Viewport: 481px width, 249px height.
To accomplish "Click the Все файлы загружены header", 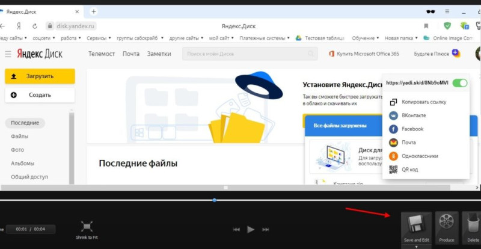I will point(340,126).
